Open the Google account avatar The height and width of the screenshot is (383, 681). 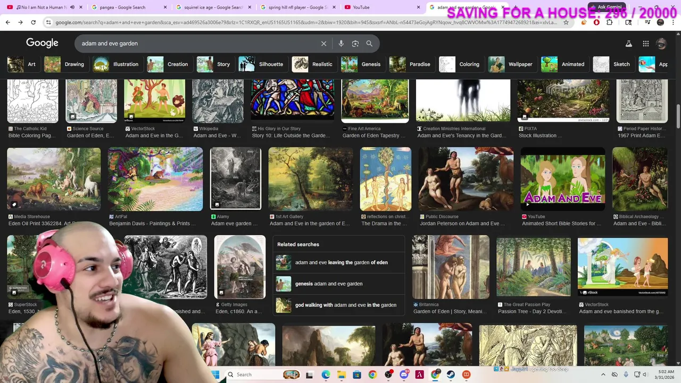tap(661, 44)
